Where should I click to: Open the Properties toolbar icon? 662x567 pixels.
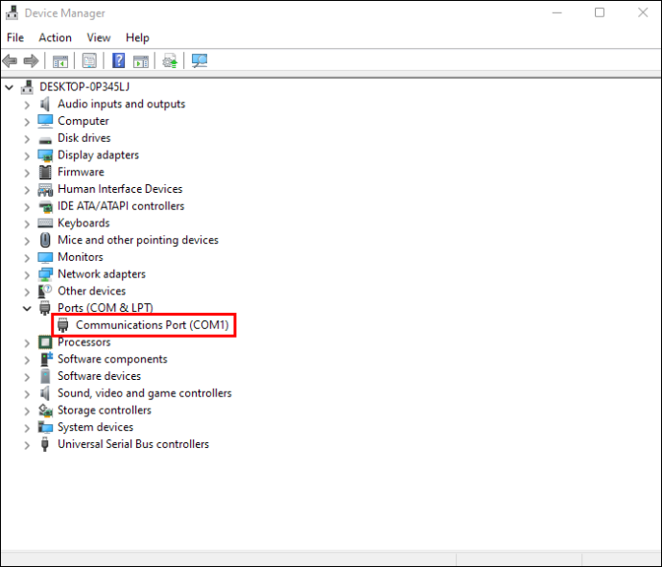tap(89, 61)
